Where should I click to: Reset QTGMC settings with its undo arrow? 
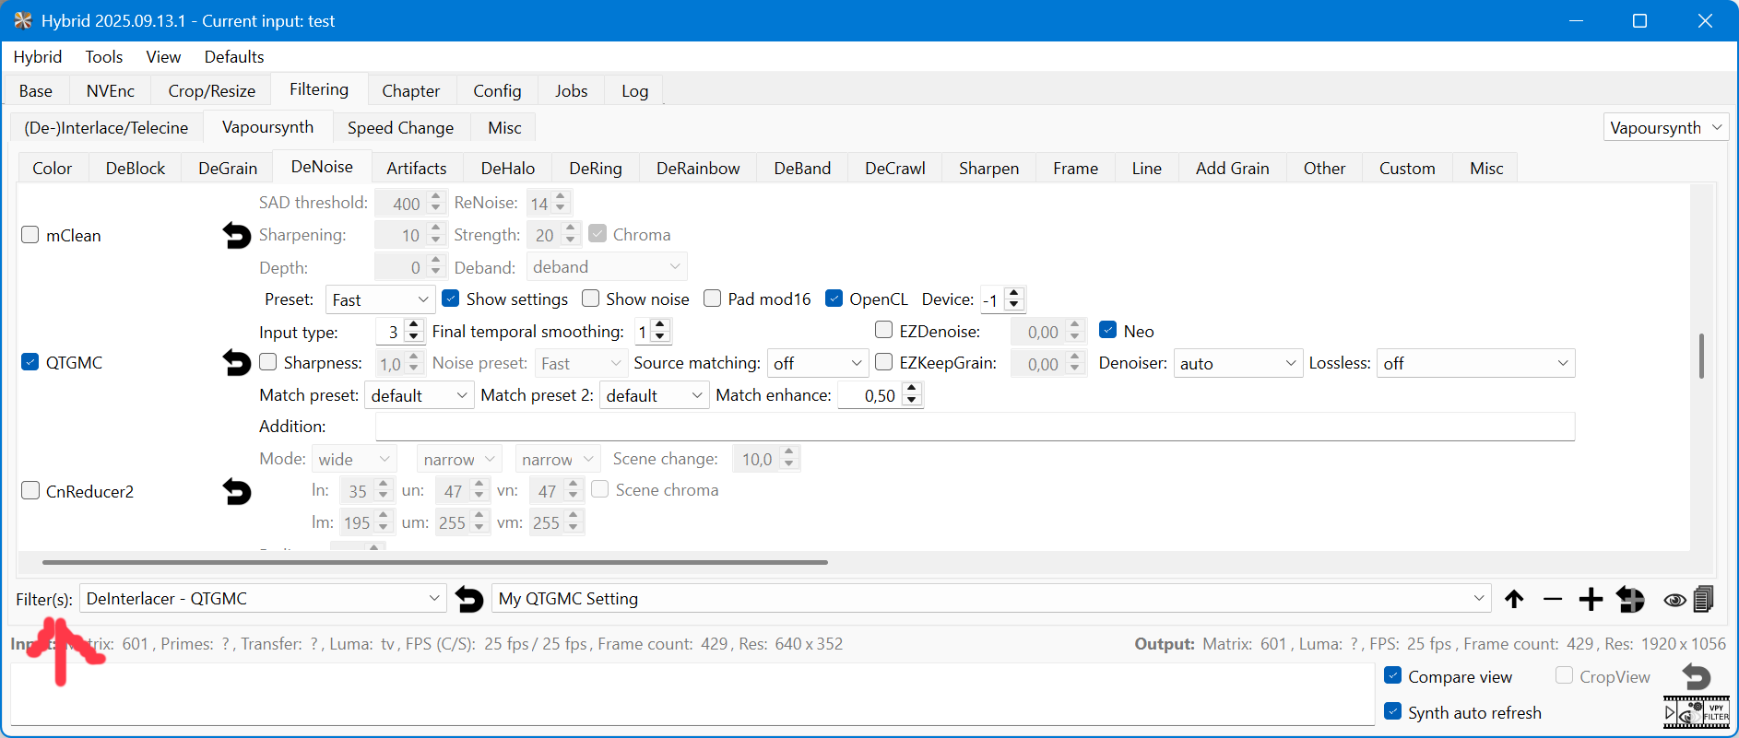236,363
